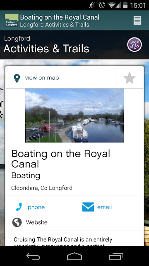Tap the Explore Longford logo
Screen dimensions: 149x266
click(12, 20)
